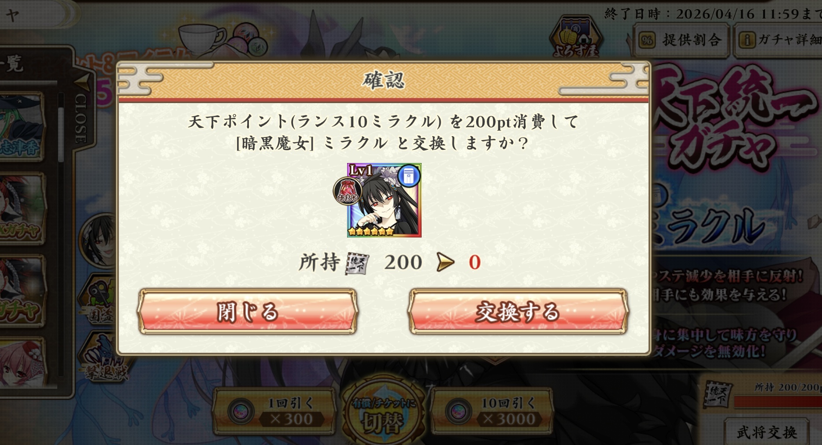Click the 閉じる button in the dialog
Viewport: 822px width, 445px height.
248,311
